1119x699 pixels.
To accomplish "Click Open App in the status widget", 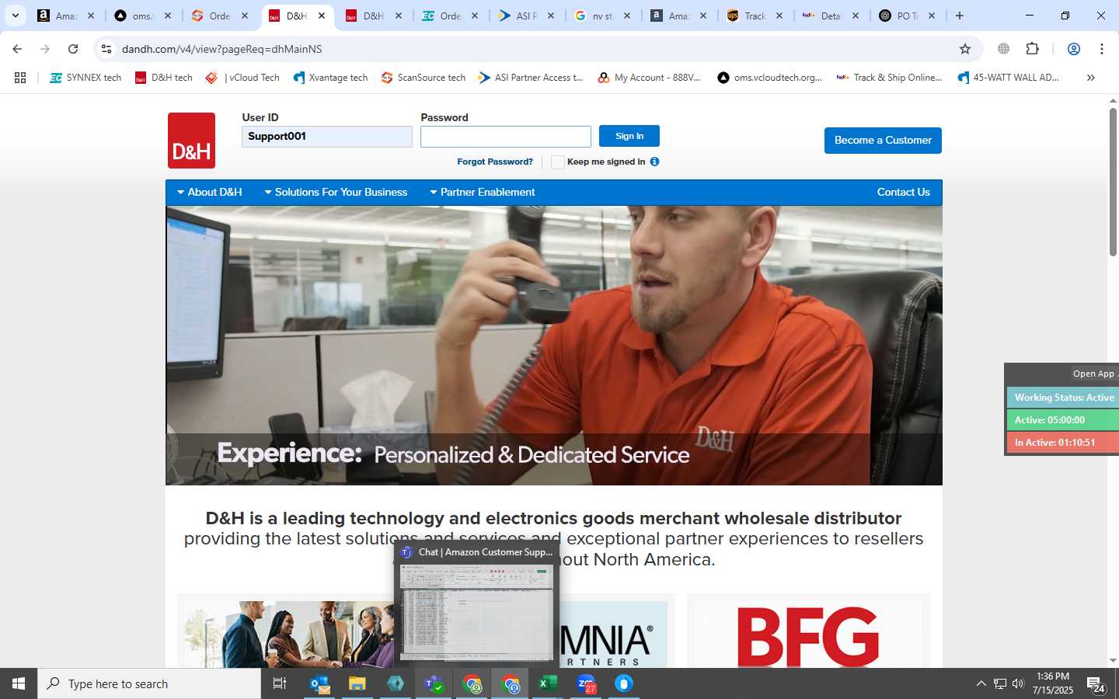I will 1094,374.
